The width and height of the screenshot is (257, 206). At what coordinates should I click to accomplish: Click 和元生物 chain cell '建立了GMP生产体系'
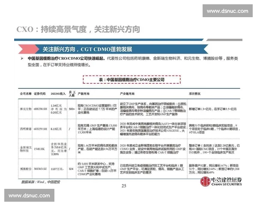[154, 109]
